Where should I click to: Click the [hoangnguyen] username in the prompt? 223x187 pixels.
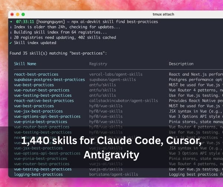point(51,22)
